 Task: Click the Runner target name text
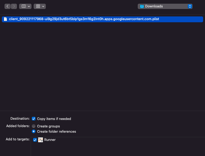pyautogui.click(x=50, y=140)
